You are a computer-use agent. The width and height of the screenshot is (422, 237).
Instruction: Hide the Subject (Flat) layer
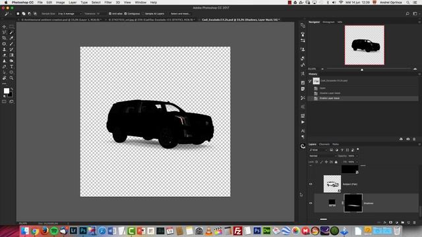(311, 184)
